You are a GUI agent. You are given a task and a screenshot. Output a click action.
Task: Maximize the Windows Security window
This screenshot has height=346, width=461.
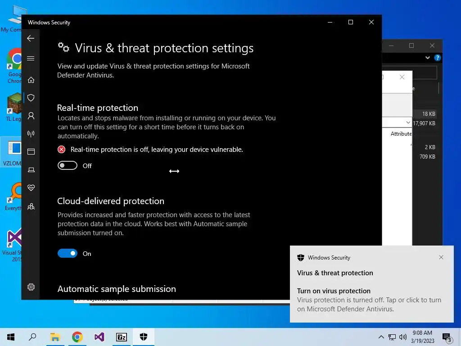coord(350,22)
